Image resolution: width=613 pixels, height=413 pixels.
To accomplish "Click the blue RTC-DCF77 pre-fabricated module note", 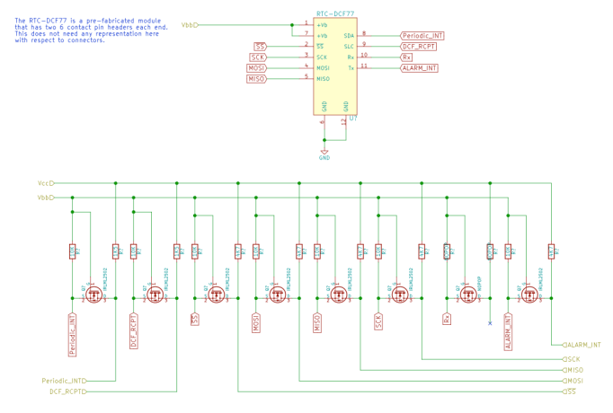I will (91, 30).
